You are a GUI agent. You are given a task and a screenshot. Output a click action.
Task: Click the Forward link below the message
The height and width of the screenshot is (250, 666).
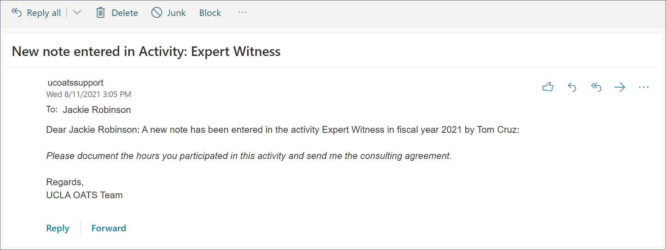[x=109, y=228]
